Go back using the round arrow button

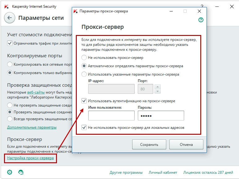(10, 18)
